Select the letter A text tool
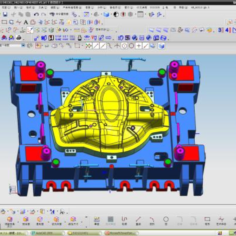 pyautogui.click(x=26, y=22)
